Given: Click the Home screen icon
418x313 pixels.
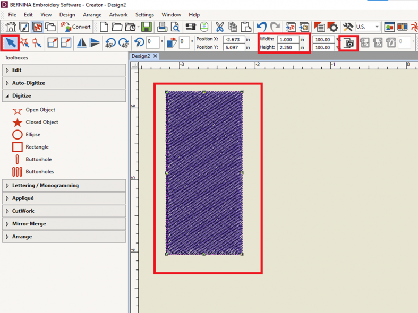Looking at the screenshot, I should [11, 27].
